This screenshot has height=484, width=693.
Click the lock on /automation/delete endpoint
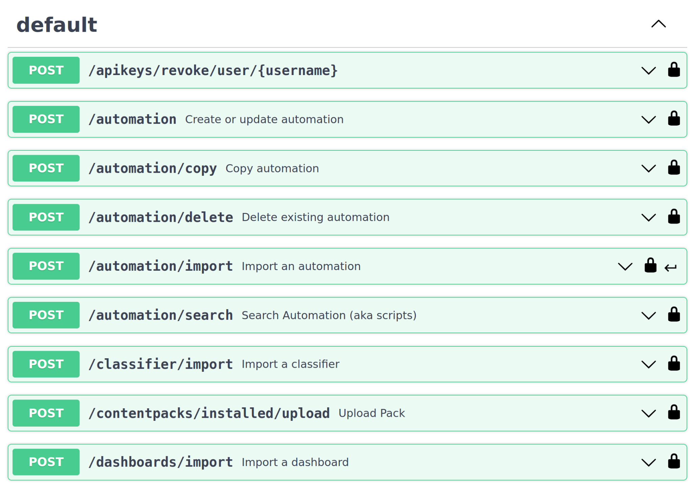pos(674,217)
